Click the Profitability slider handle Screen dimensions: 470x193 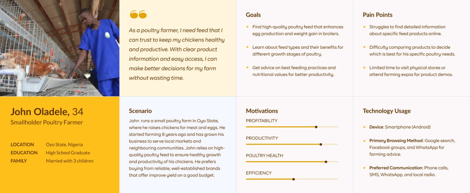point(316,127)
